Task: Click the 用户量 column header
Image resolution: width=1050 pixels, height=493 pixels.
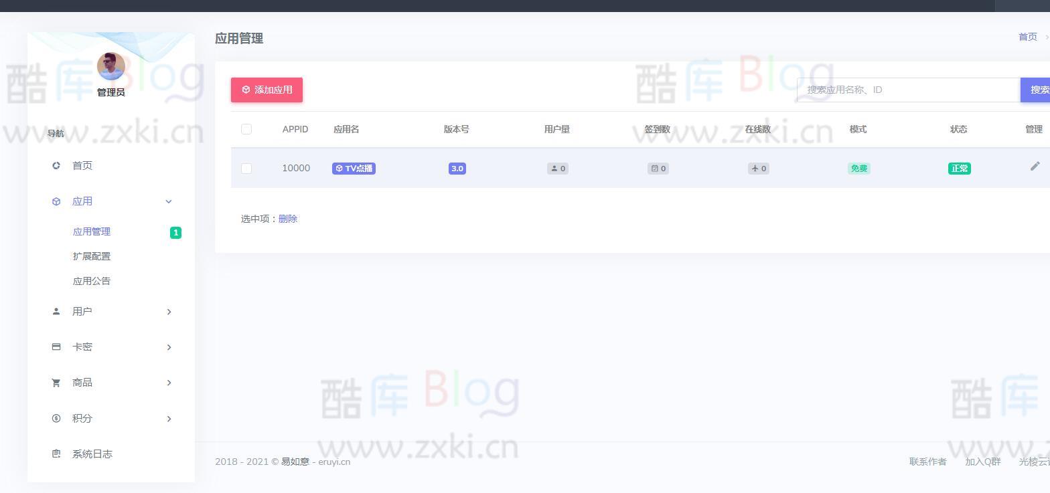Action: [557, 129]
